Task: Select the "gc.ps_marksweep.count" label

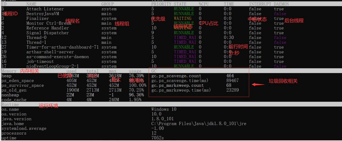Action: click(x=177, y=86)
